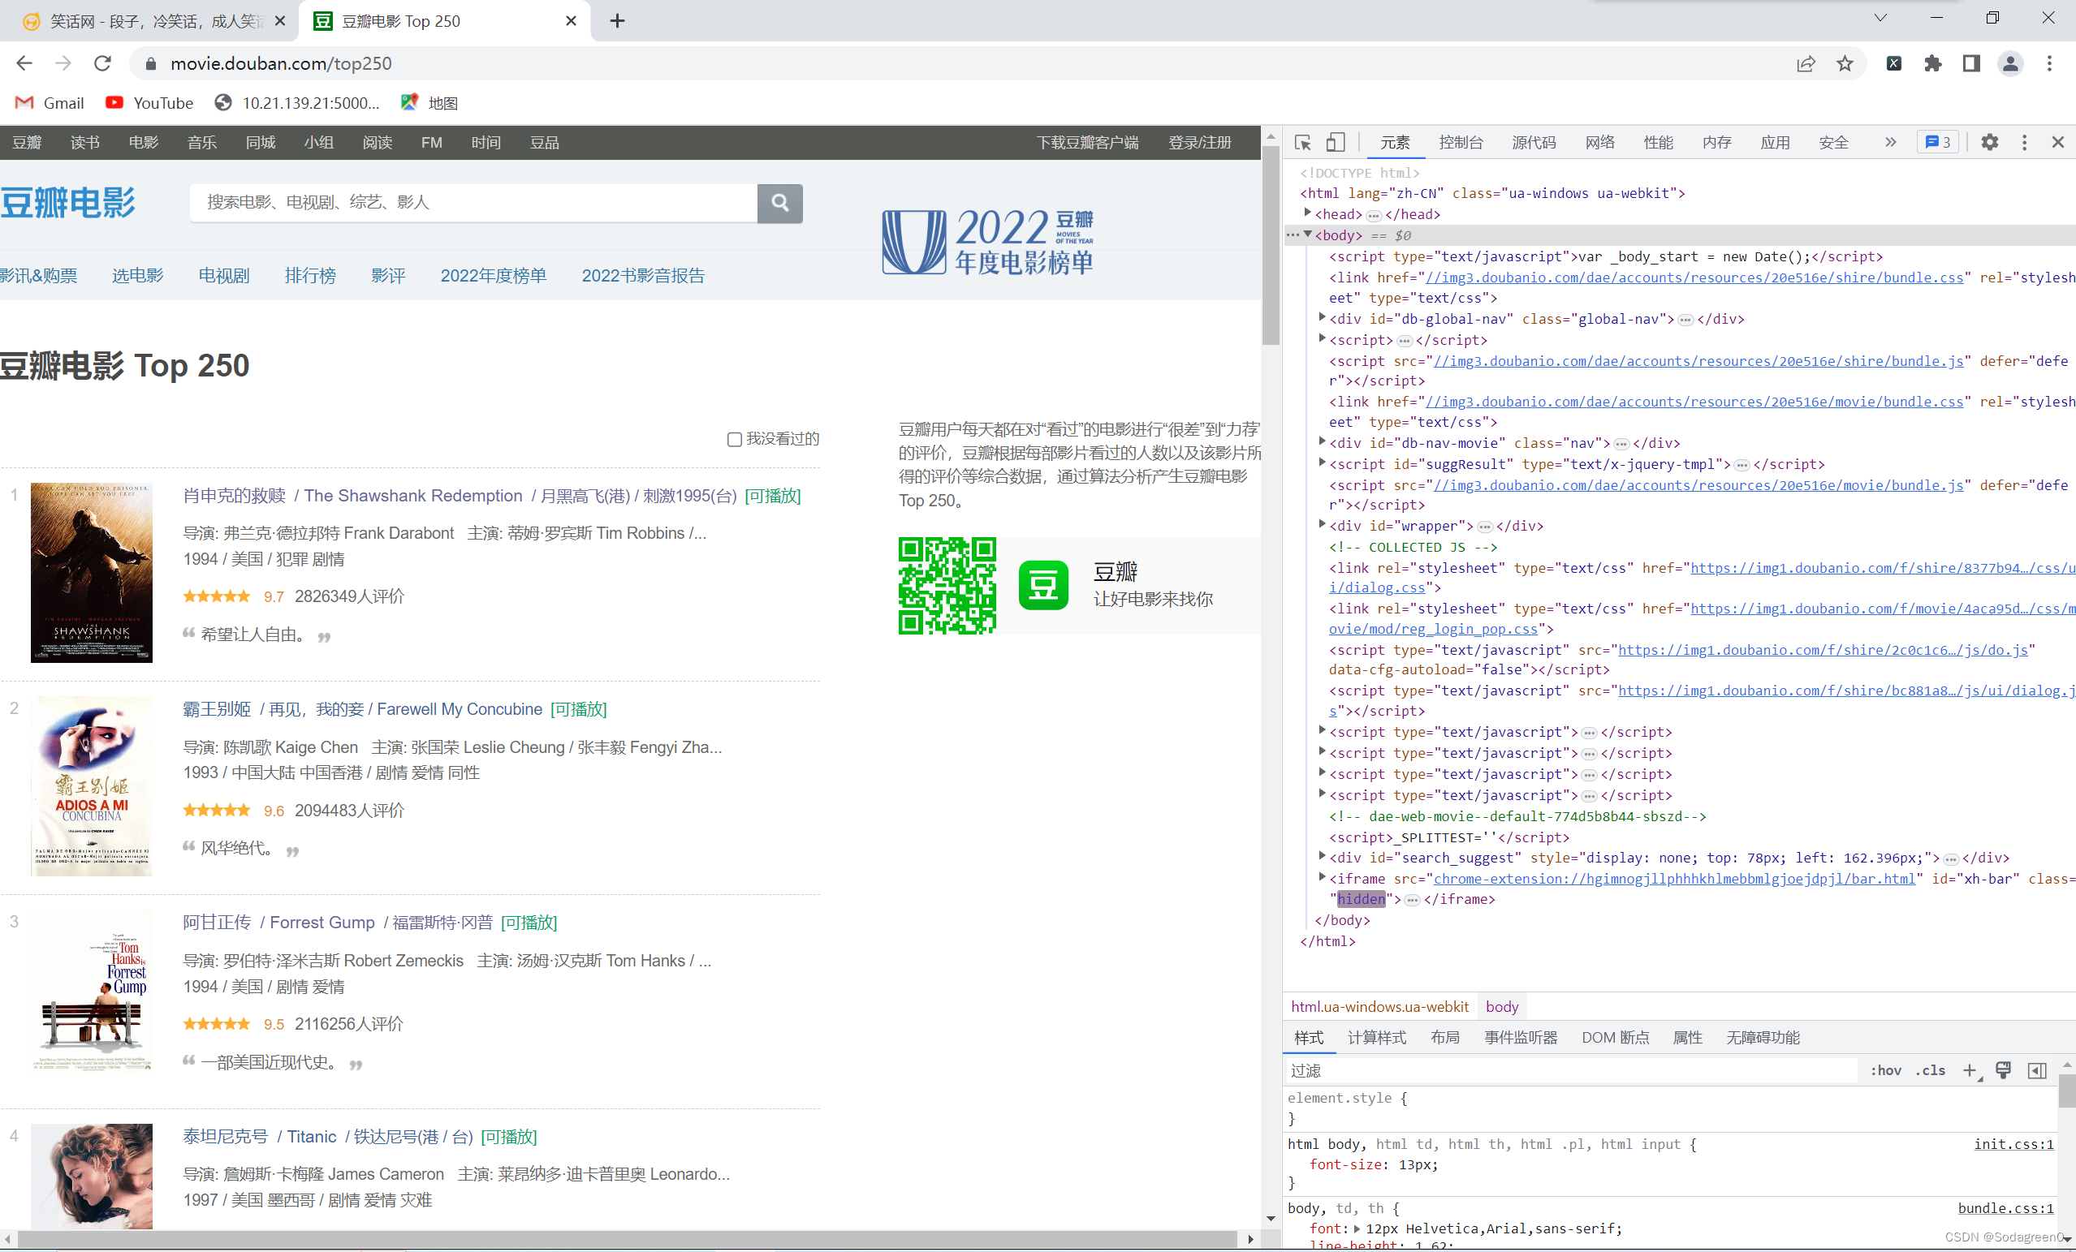The width and height of the screenshot is (2076, 1252).
Task: Open a new browser tab
Action: click(618, 21)
